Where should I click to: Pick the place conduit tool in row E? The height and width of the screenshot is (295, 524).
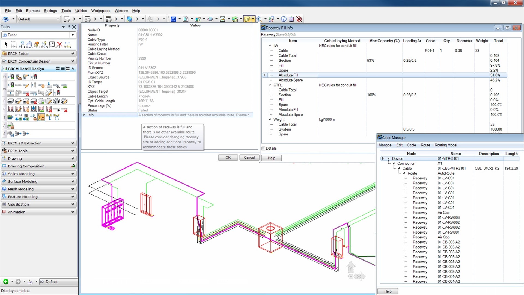click(x=11, y=101)
